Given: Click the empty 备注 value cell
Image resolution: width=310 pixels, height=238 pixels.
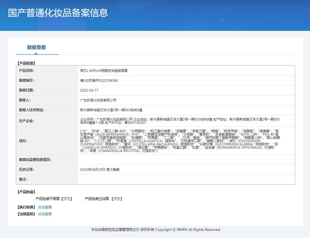Looking at the screenshot, I should pyautogui.click(x=186, y=180).
